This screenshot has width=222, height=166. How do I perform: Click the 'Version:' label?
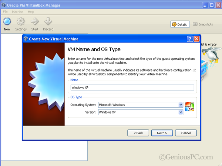[x=91, y=113]
